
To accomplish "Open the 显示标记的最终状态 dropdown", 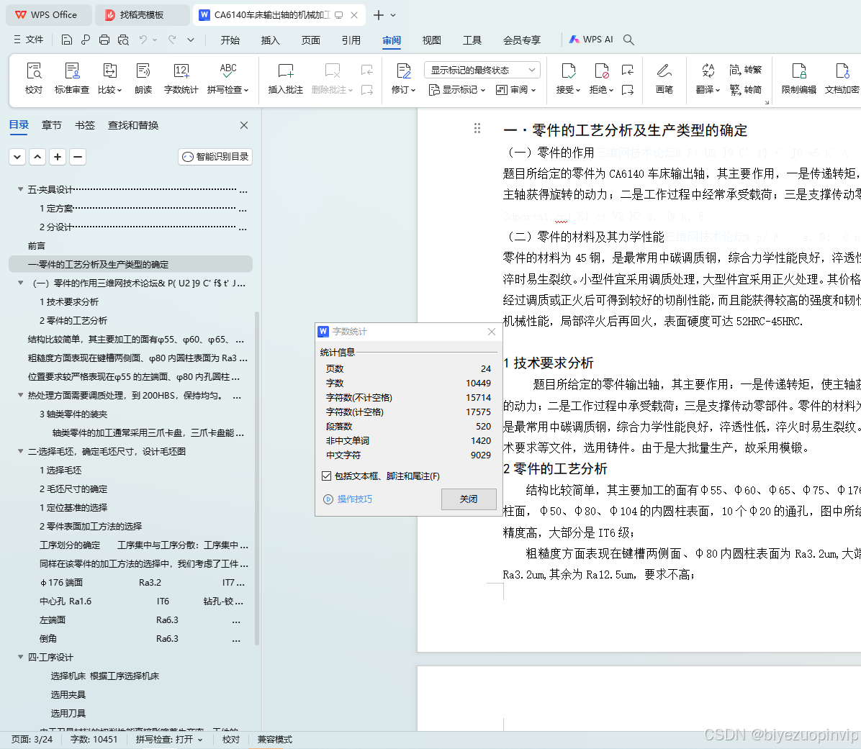I will tap(482, 70).
